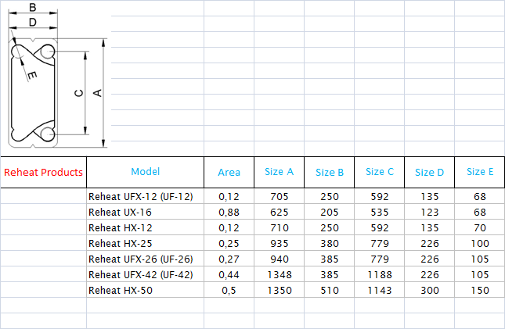The height and width of the screenshot is (329, 505).
Task: Select area value 0,44 for UFX-42
Action: [229, 274]
